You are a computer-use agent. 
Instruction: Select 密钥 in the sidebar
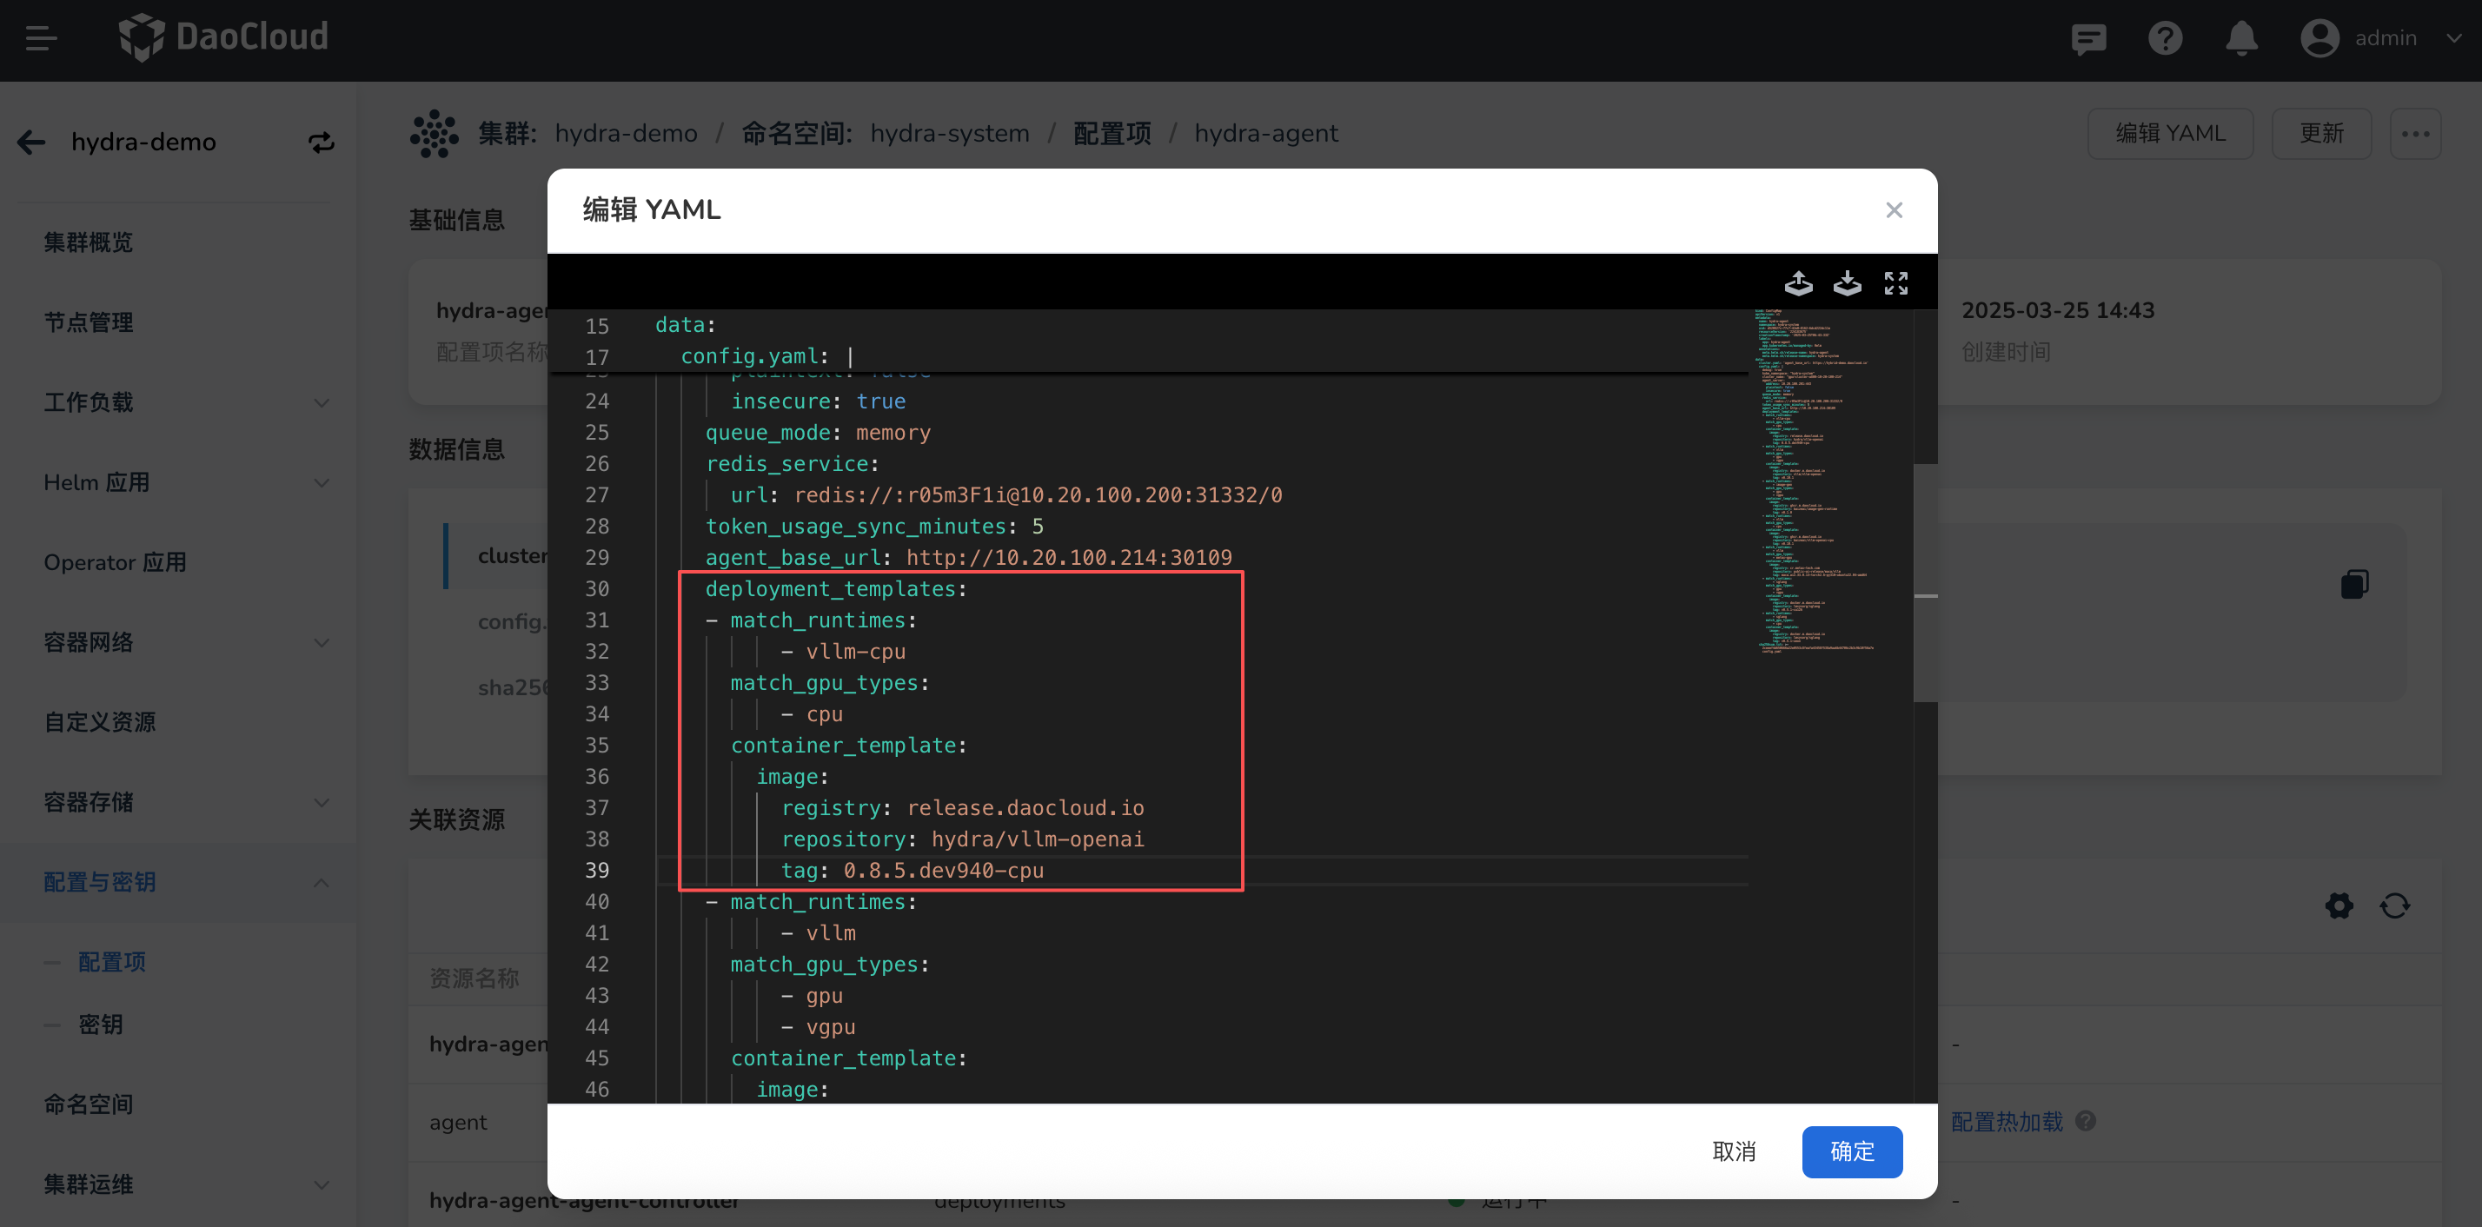point(100,1025)
